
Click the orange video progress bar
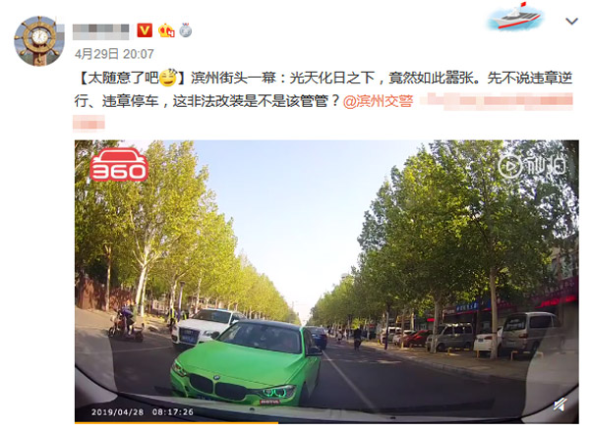[x=177, y=423]
